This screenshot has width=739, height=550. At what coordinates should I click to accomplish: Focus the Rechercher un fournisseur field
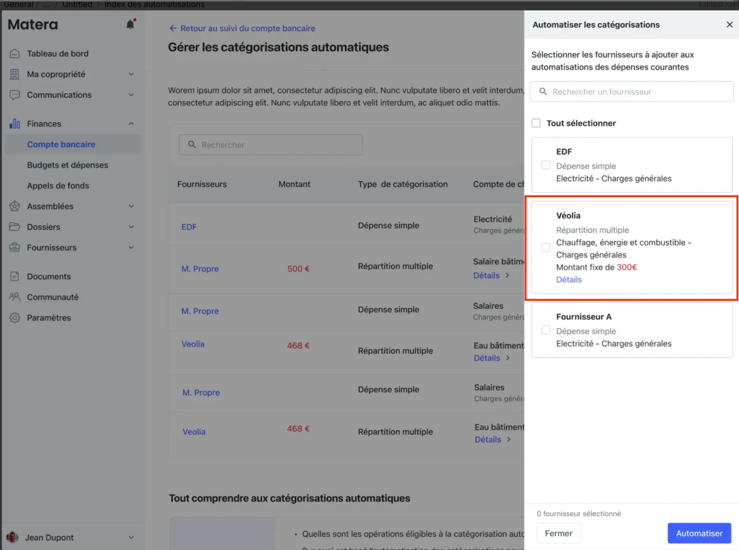pos(632,92)
